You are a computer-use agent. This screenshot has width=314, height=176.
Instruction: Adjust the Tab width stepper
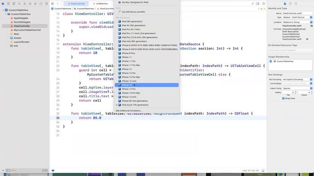295,92
